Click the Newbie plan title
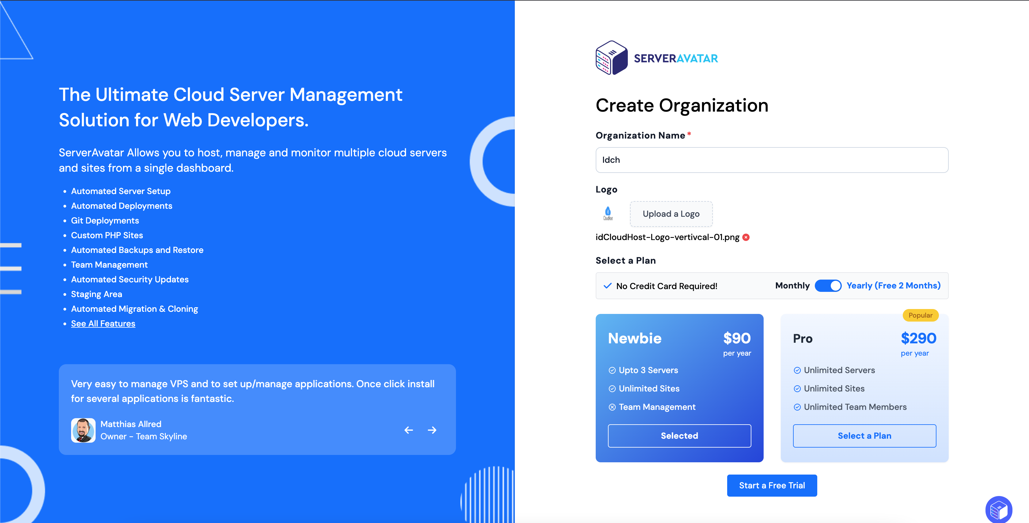1029x523 pixels. point(635,338)
